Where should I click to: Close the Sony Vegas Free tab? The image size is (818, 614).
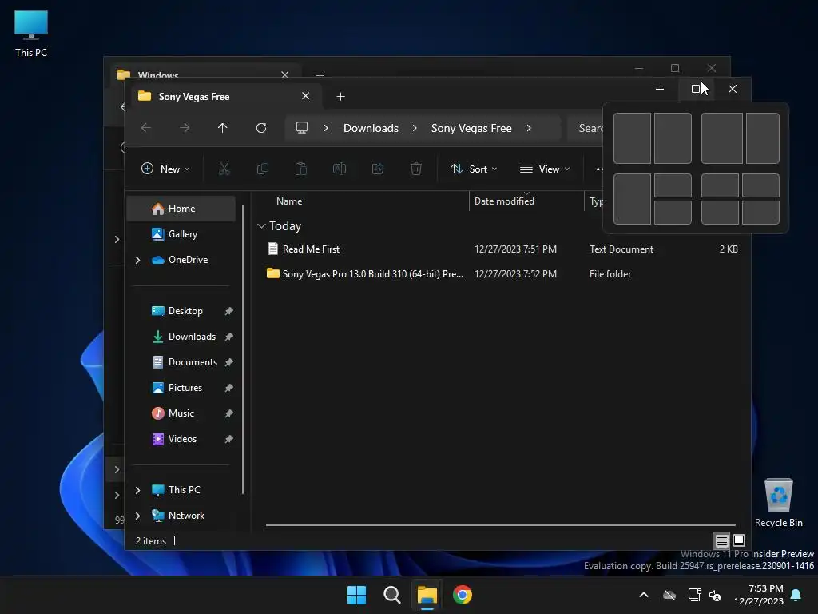click(x=306, y=96)
